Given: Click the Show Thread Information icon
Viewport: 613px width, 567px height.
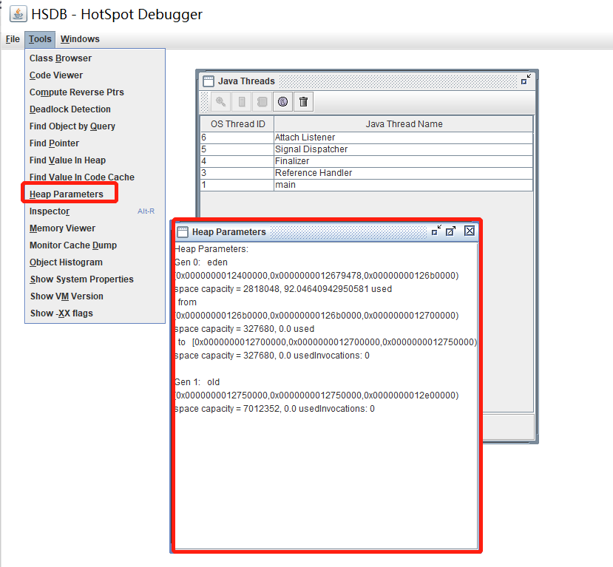Looking at the screenshot, I should click(x=282, y=102).
